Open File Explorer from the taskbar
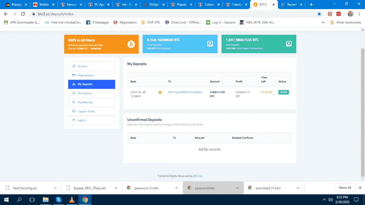 pyautogui.click(x=46, y=200)
